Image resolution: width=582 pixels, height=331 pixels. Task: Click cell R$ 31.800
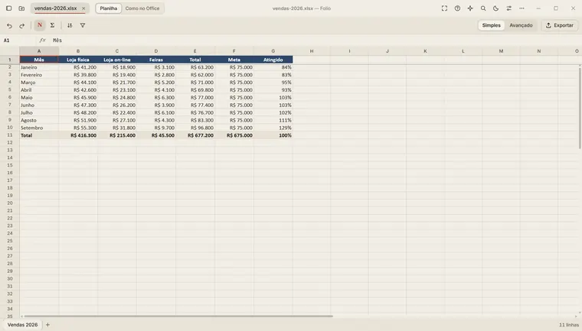click(x=117, y=128)
